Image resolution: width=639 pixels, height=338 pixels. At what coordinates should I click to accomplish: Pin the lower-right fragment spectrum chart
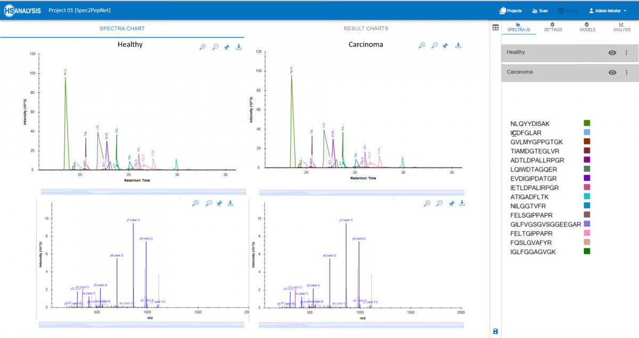(451, 203)
